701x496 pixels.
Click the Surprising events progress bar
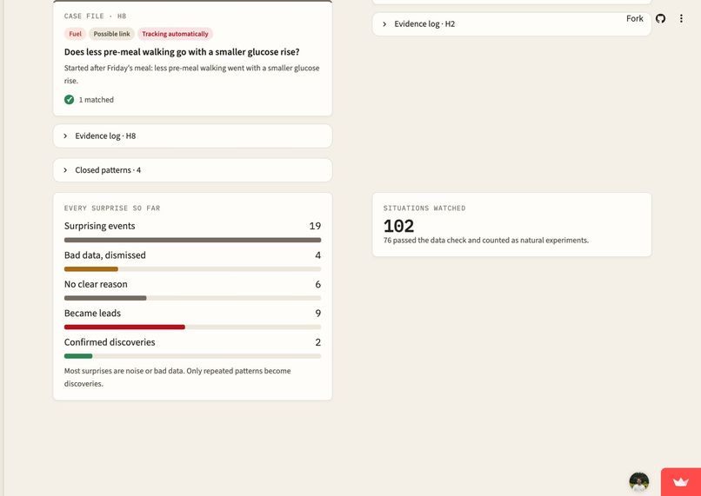click(193, 240)
